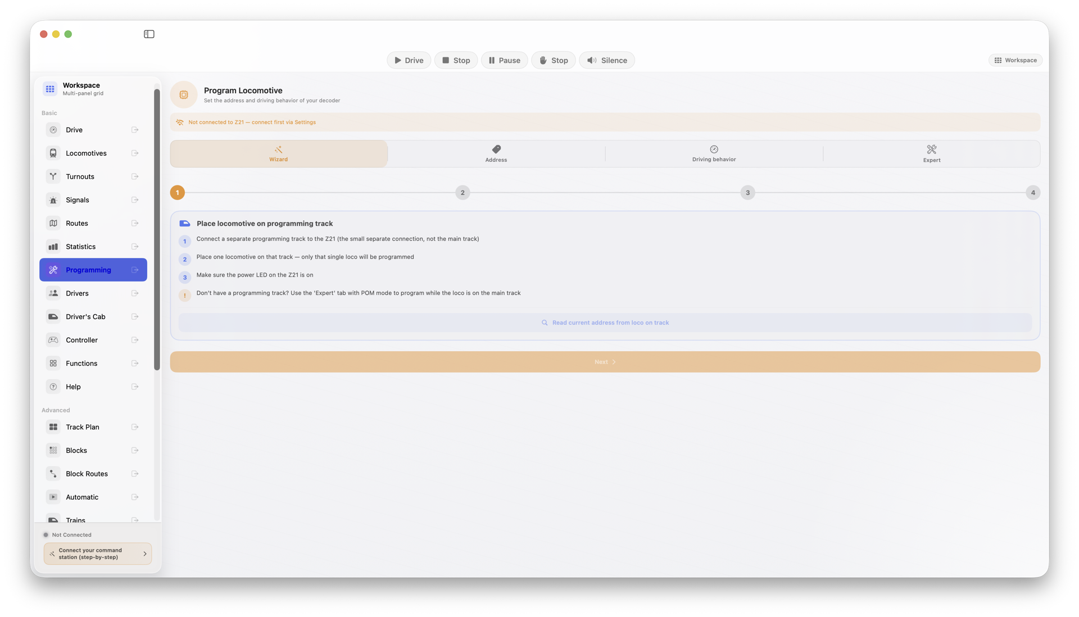Pop out the Drive panel icon
Image resolution: width=1079 pixels, height=617 pixels.
click(135, 130)
